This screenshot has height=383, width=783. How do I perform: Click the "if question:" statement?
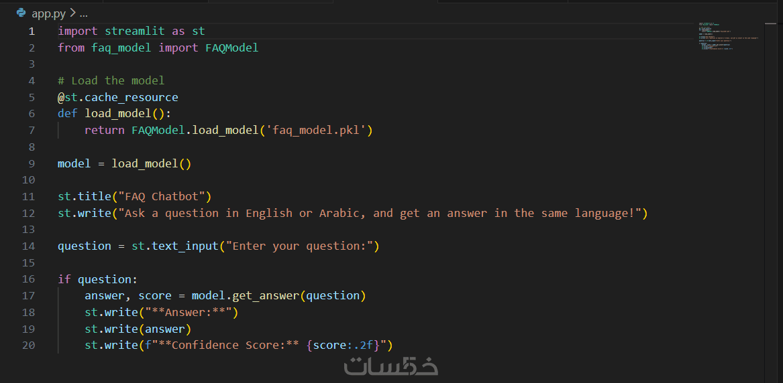pos(97,279)
